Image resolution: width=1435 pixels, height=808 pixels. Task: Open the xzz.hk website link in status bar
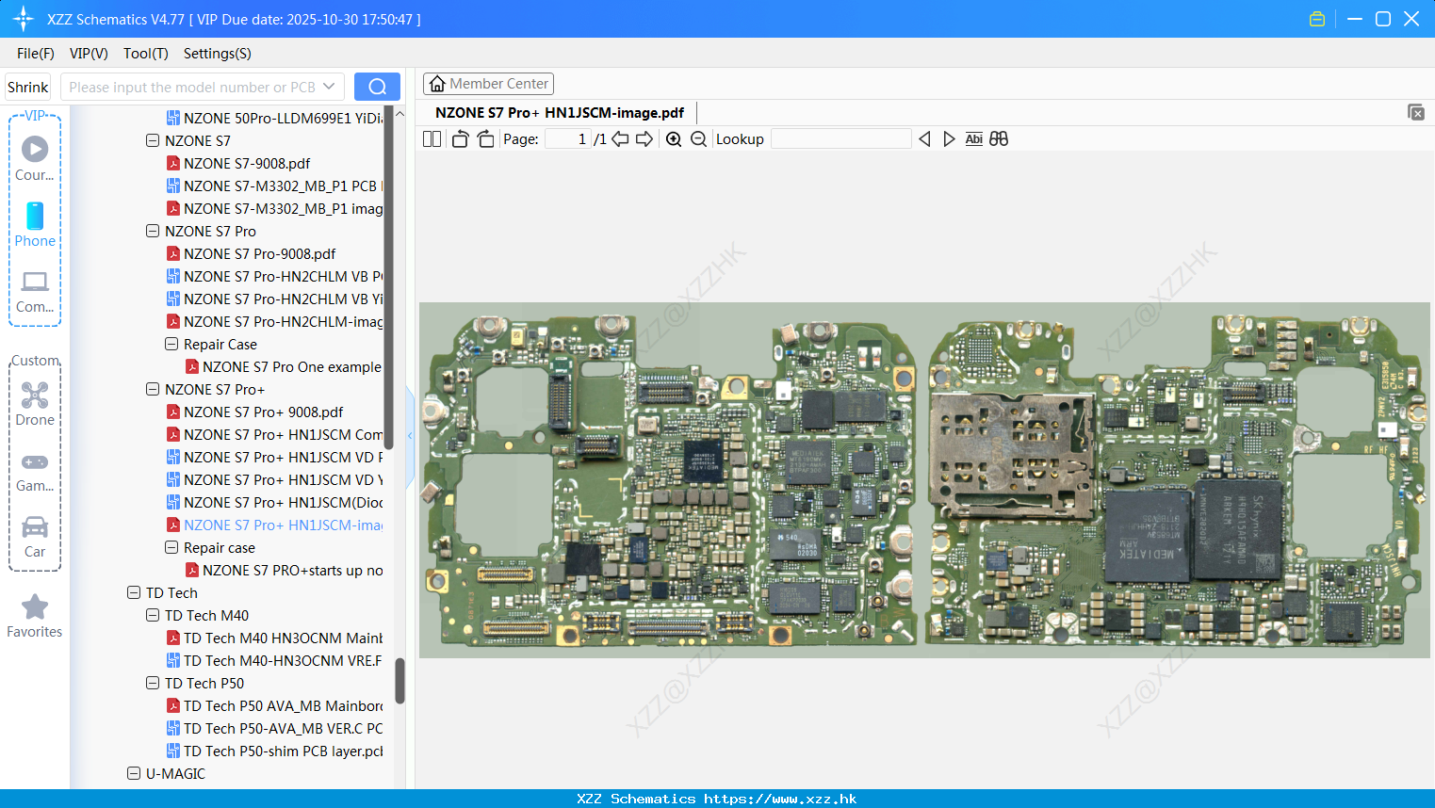(780, 799)
